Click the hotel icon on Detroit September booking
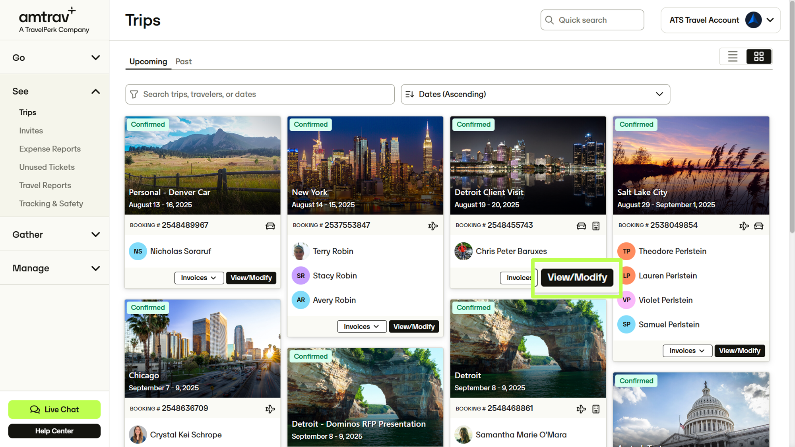 [596, 409]
